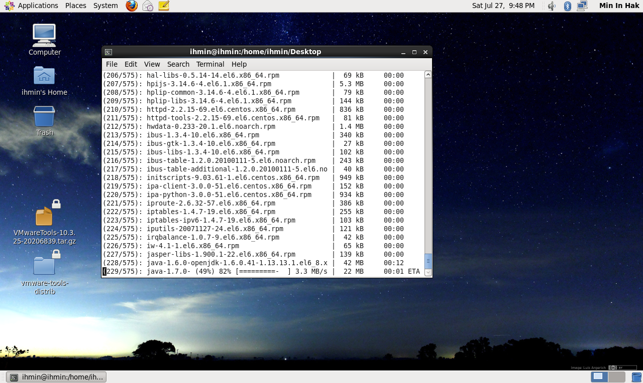Click the trash applet in the bottom panel

coord(636,377)
